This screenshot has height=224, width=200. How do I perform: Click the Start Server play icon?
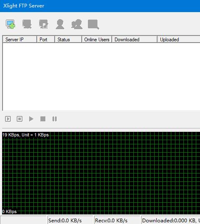pos(31,119)
